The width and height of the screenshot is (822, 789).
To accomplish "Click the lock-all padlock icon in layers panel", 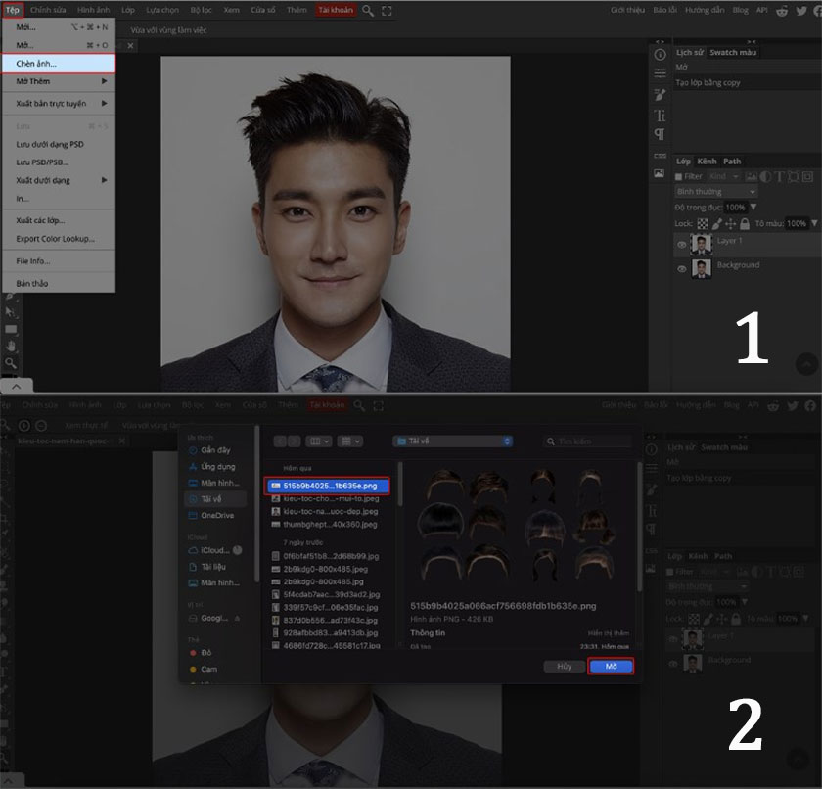I will point(745,223).
